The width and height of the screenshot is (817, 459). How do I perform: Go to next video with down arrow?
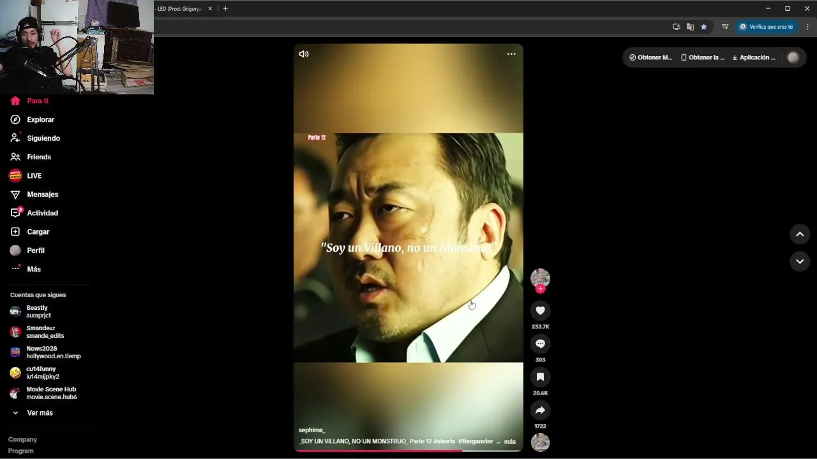pyautogui.click(x=800, y=261)
